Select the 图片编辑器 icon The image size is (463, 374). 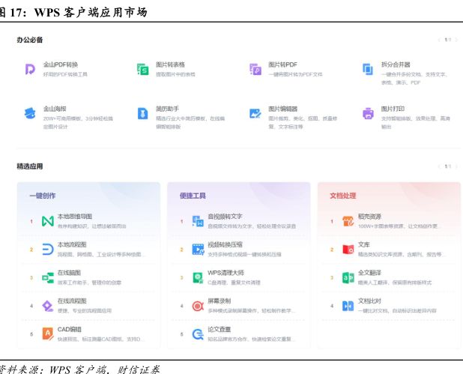point(255,113)
